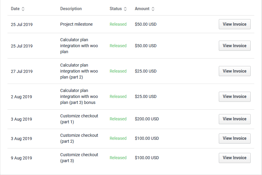Click the Description column header
262x175 pixels.
coord(71,9)
